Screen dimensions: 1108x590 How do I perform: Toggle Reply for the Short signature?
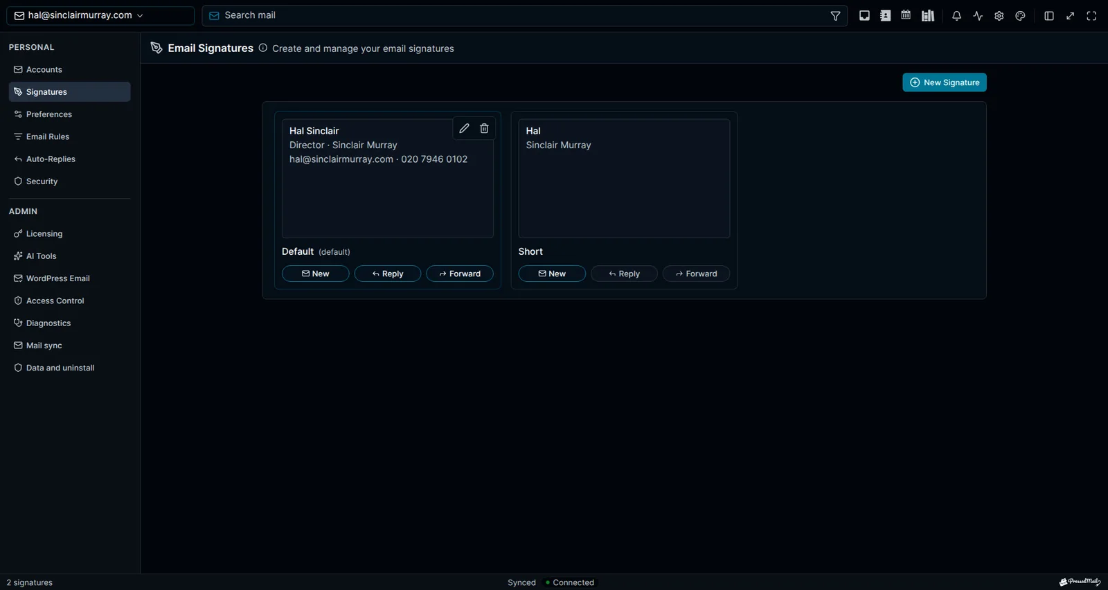tap(624, 274)
